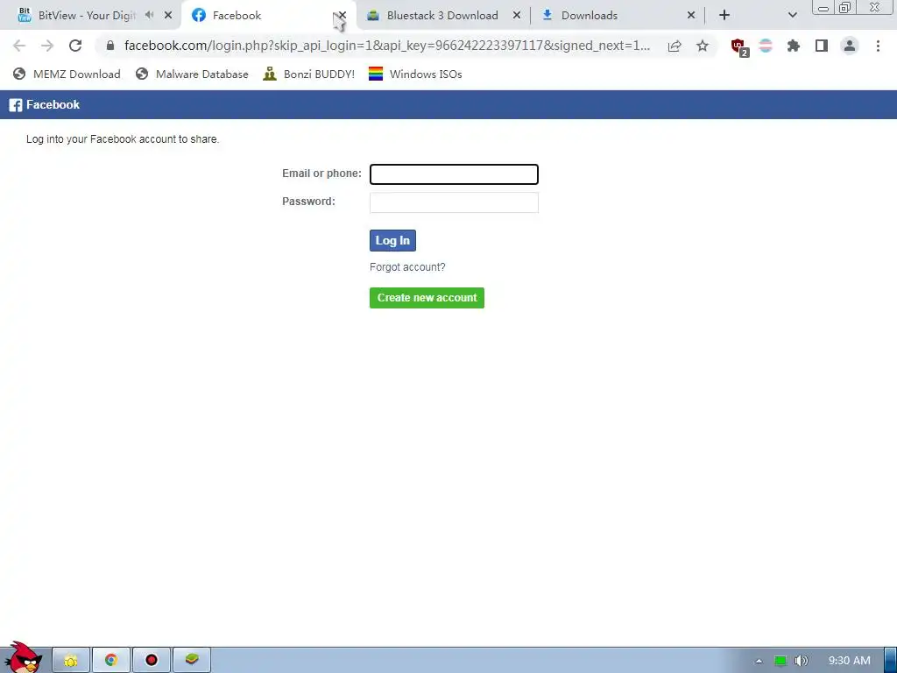
Task: Open Chrome from the taskbar
Action: point(111,661)
